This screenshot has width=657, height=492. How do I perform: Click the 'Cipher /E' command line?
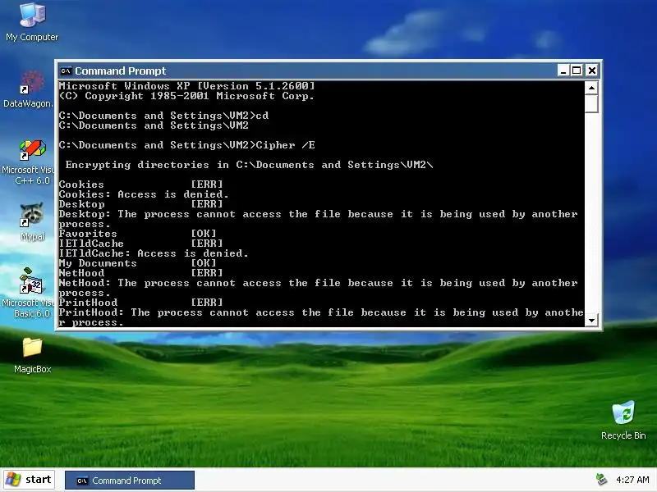(187, 145)
